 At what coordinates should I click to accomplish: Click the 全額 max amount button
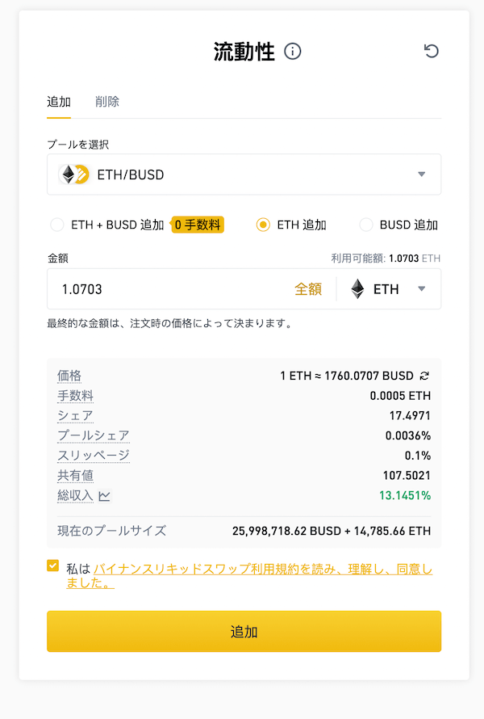click(x=308, y=289)
